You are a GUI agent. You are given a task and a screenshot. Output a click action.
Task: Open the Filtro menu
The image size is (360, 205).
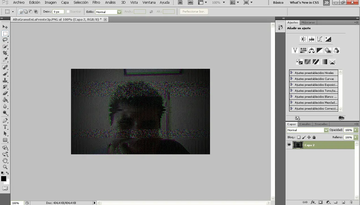96,3
